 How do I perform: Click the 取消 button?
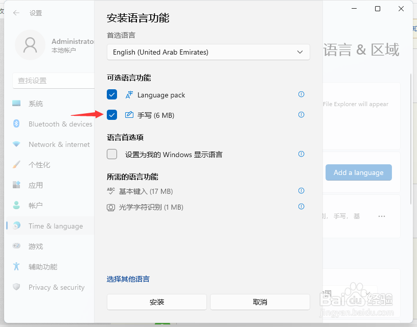point(260,302)
